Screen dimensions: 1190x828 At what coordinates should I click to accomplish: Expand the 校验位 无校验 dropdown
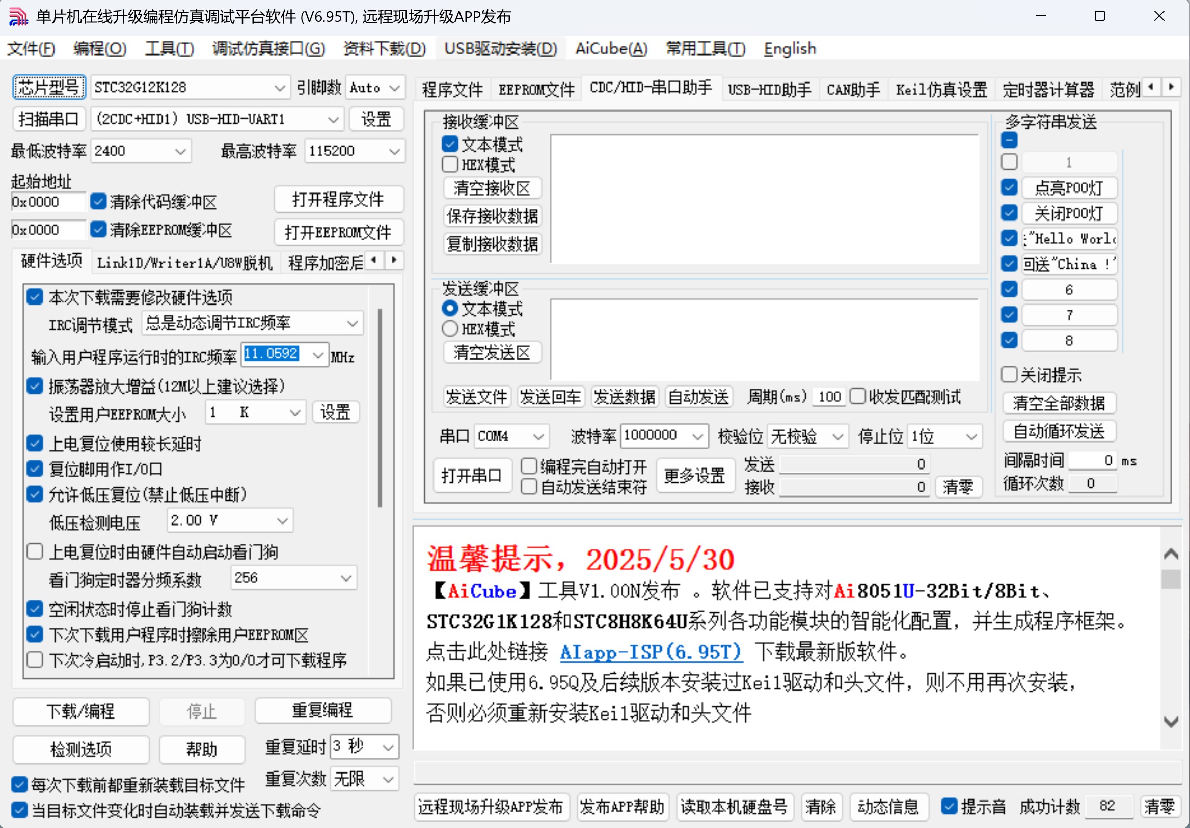coord(837,436)
